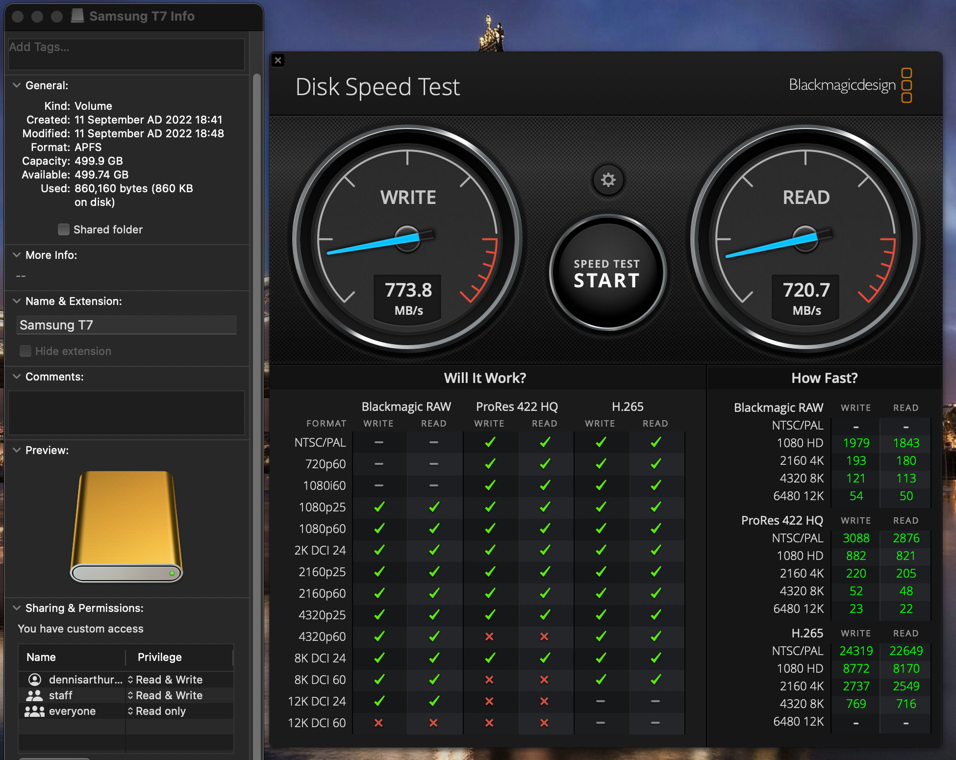The height and width of the screenshot is (760, 956).
Task: Click the everyone group icon
Action: coord(34,711)
